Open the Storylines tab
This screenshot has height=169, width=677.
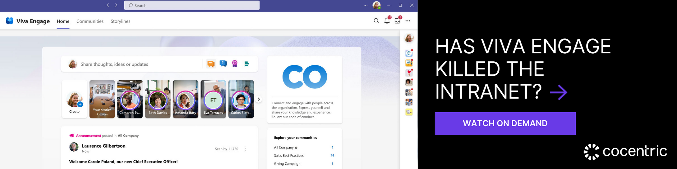pos(121,21)
